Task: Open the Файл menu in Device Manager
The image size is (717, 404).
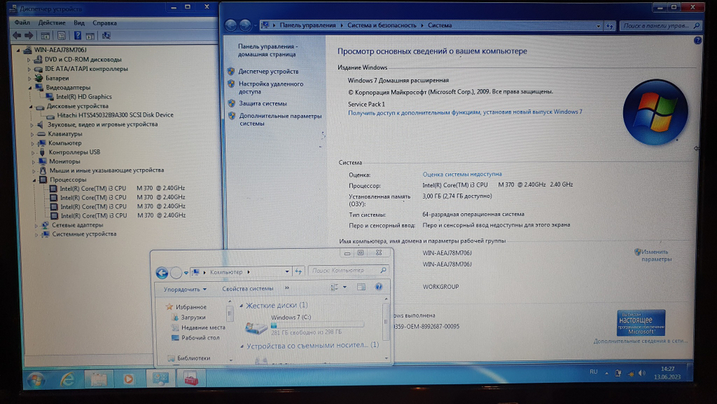Action: pyautogui.click(x=22, y=22)
